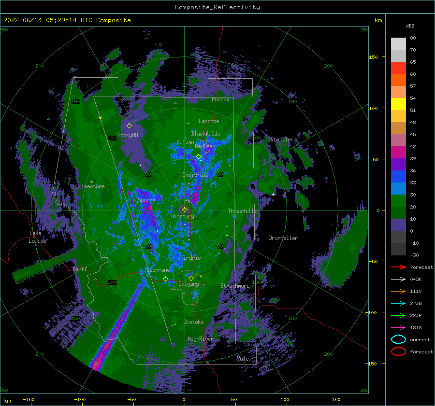Select the yellow 54-51 dBZ color swatch

[x=398, y=104]
